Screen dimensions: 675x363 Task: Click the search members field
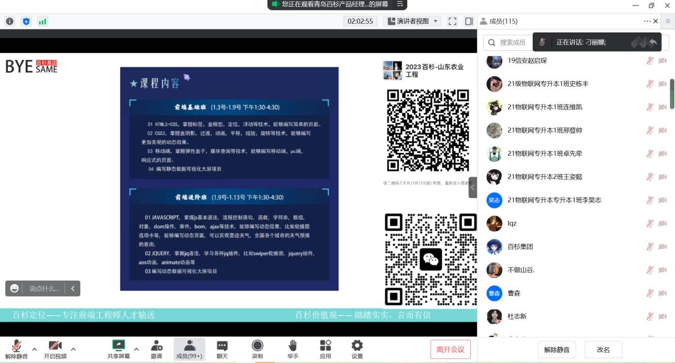click(508, 43)
